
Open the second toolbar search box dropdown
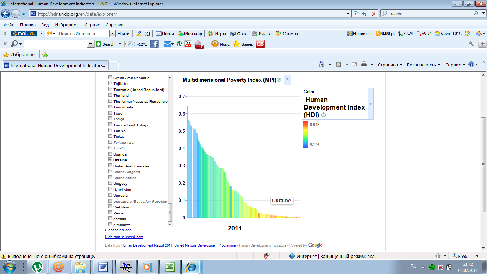coord(90,44)
